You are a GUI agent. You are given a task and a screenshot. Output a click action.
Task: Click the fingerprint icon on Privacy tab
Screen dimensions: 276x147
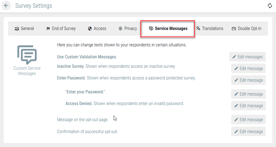tap(120, 29)
